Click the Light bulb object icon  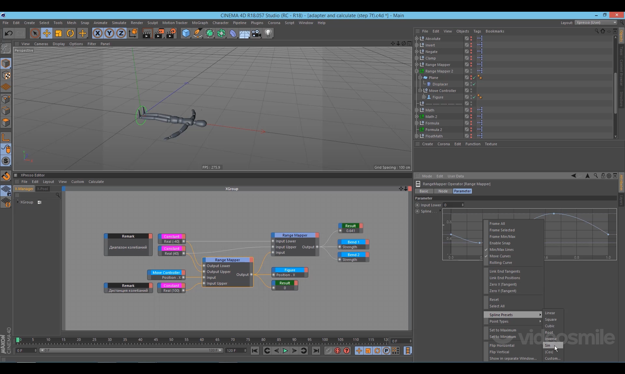tap(268, 33)
